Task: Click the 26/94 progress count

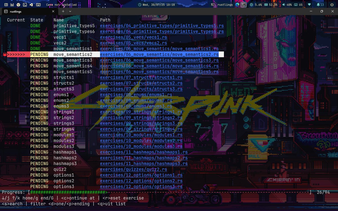Action: 323,192
